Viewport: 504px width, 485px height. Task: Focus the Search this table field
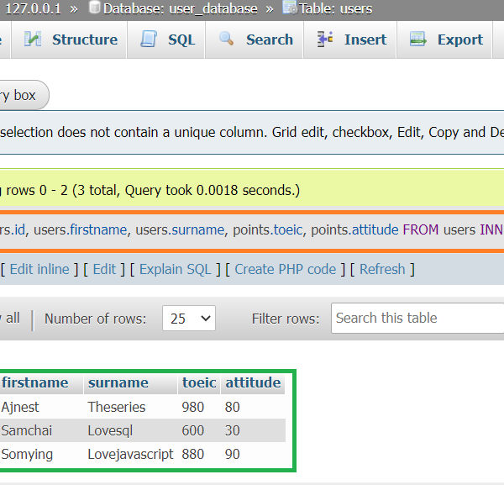click(x=417, y=318)
